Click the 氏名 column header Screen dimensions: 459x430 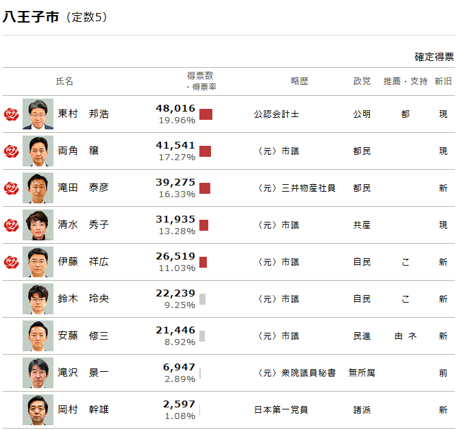pos(64,81)
